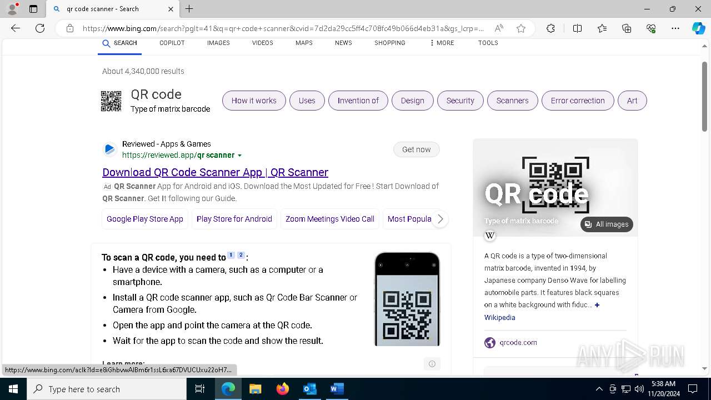Open Download QR Code Scanner App link

[x=215, y=172]
